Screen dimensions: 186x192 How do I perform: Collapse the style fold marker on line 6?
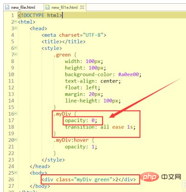[x=15, y=48]
